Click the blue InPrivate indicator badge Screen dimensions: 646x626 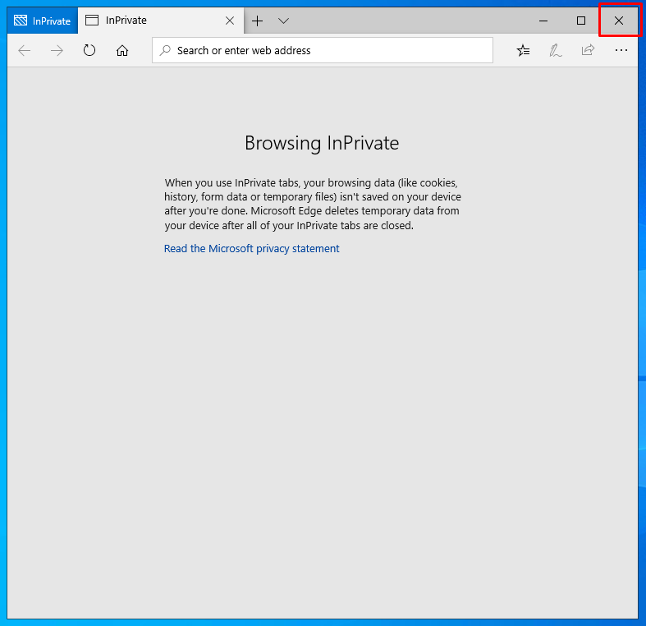pyautogui.click(x=43, y=21)
